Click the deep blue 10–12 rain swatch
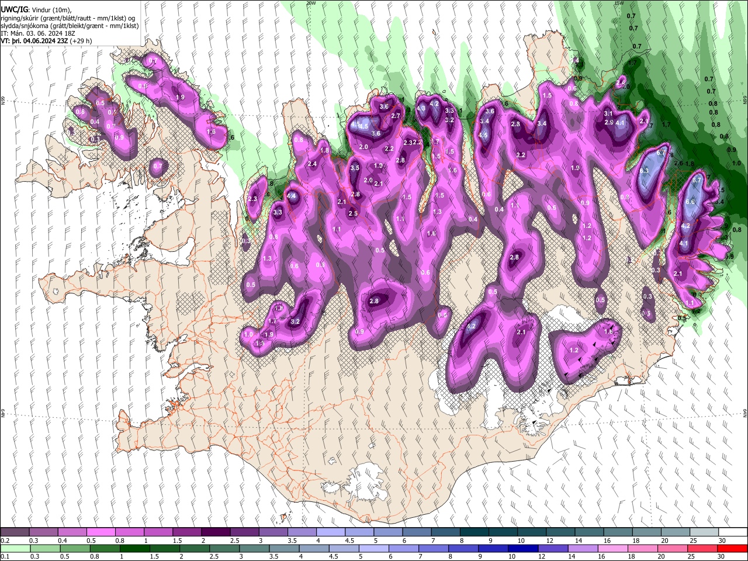The width and height of the screenshot is (748, 561). pos(522,548)
